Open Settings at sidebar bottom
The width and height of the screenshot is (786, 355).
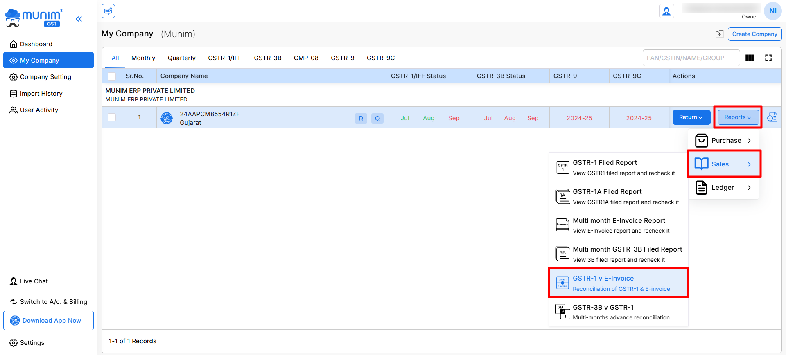point(27,343)
